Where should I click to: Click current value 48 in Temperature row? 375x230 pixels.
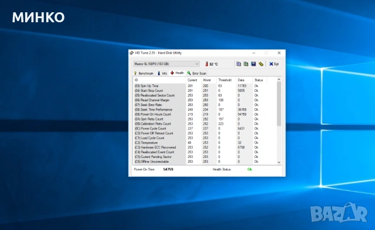click(189, 143)
